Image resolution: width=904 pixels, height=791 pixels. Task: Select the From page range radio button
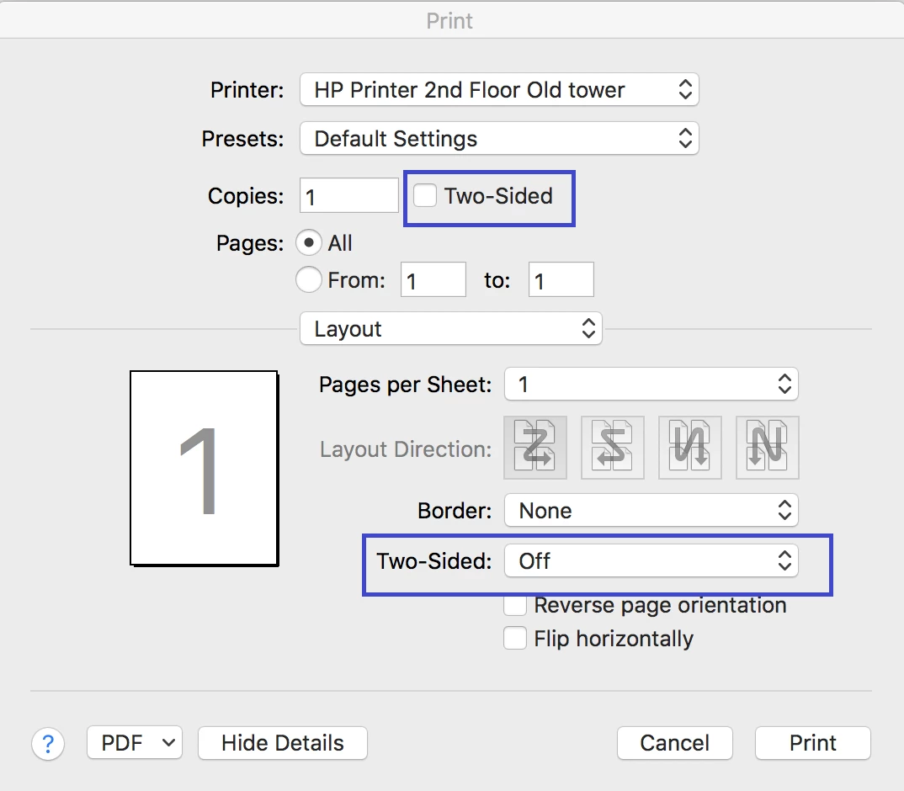tap(308, 279)
